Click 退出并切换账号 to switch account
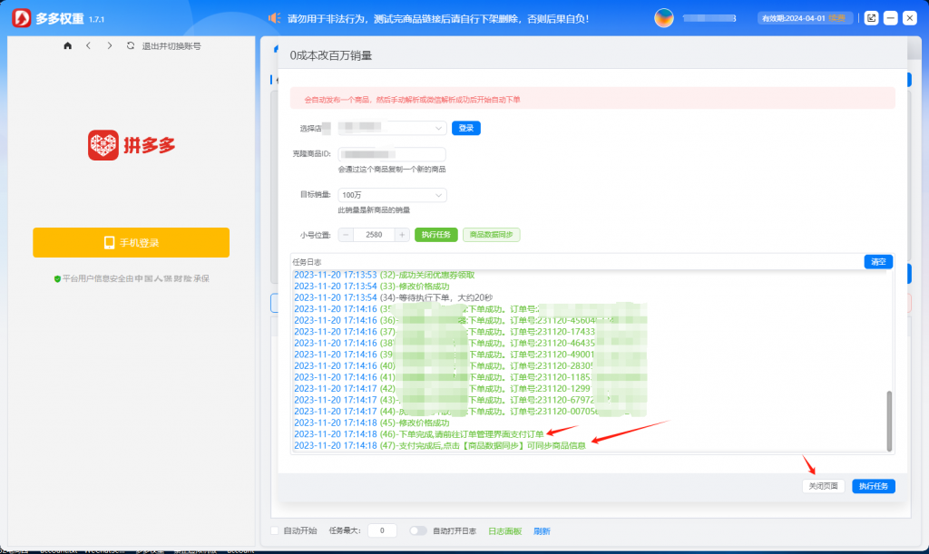929x554 pixels. pyautogui.click(x=171, y=46)
